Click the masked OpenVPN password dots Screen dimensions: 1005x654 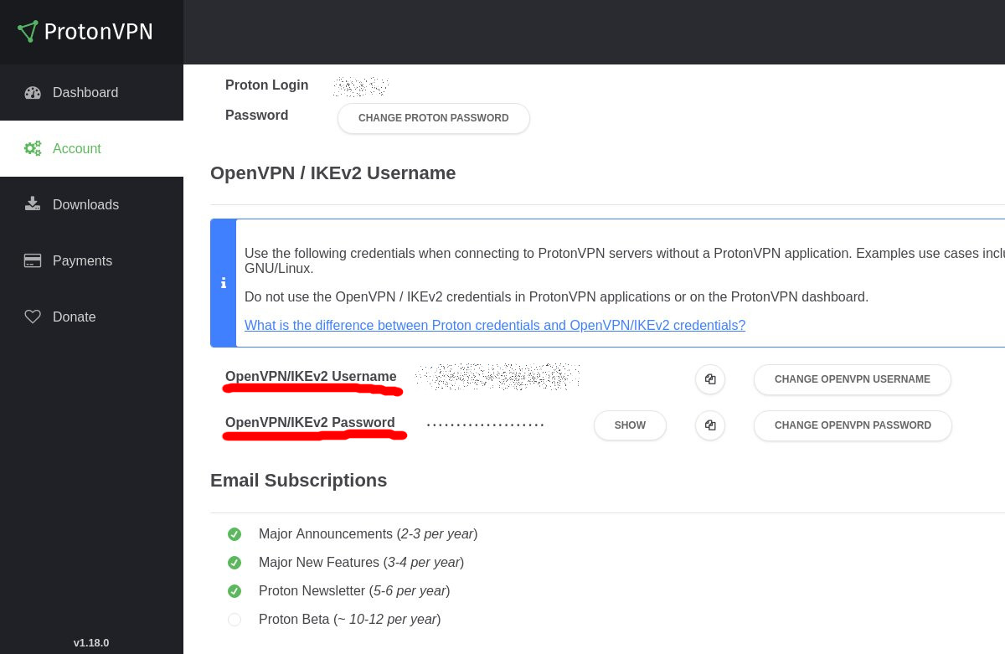486,425
